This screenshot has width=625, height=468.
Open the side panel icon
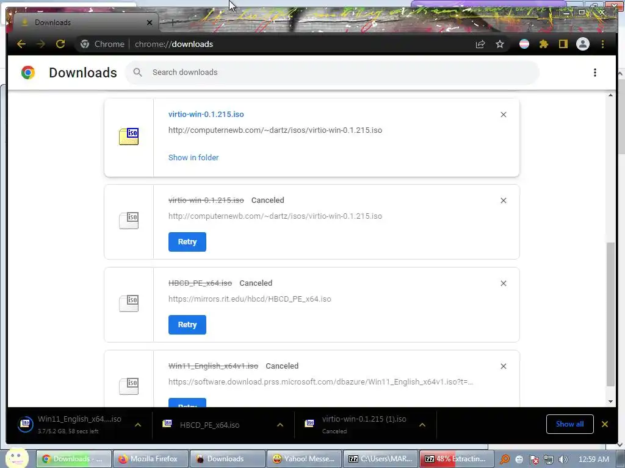coord(563,44)
